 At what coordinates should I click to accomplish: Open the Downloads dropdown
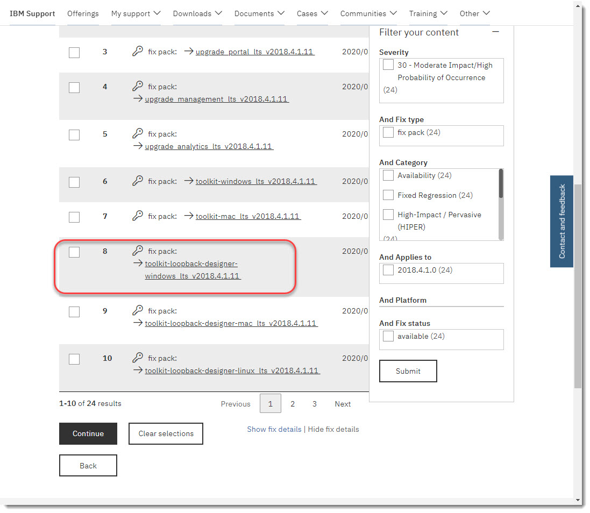(197, 13)
